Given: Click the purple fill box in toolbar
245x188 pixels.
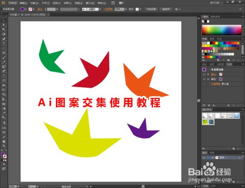Looking at the screenshot, I should click(3, 154).
